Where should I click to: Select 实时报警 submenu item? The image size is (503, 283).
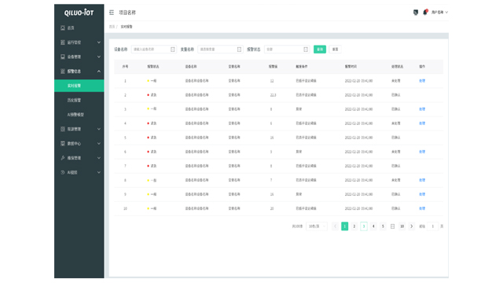79,86
